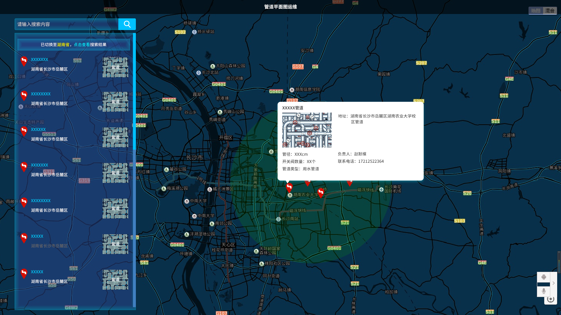Expand floating widget with right chevron
The image size is (561, 315).
(553, 283)
